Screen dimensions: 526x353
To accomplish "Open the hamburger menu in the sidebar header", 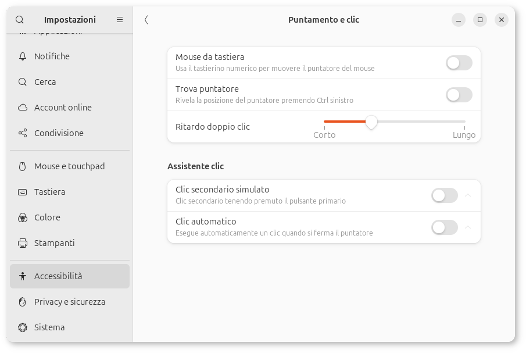I will tap(120, 20).
